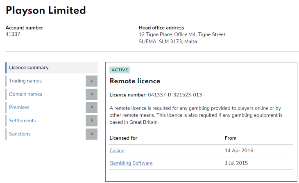The height and width of the screenshot is (183, 299).
Task: Click the Playson Limited page title
Action: click(46, 10)
